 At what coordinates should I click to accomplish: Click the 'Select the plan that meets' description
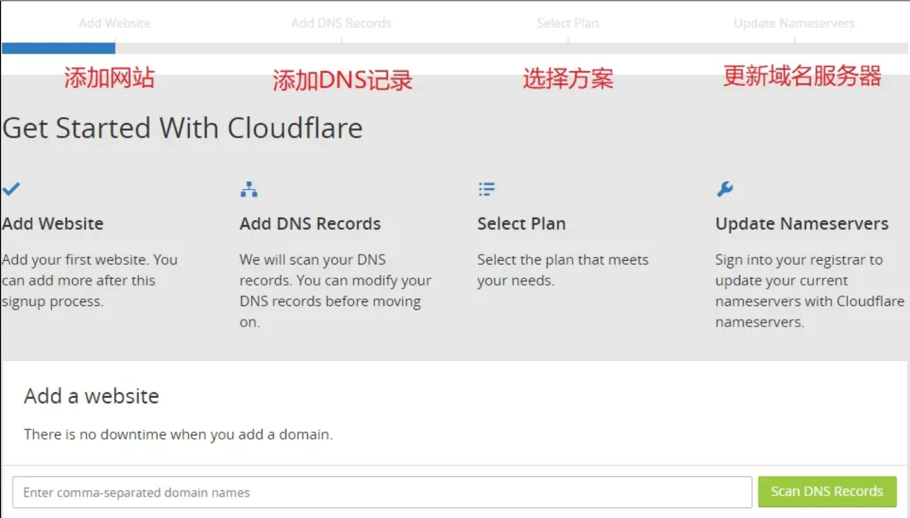563,270
